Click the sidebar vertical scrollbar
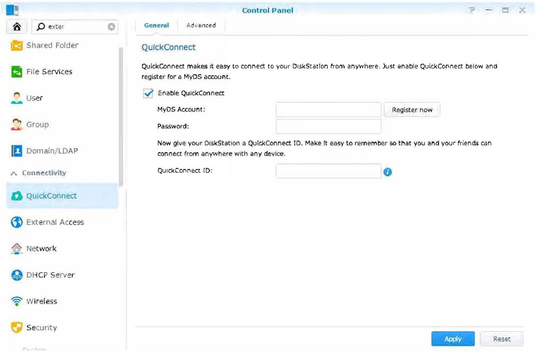The image size is (537, 354). point(121,117)
